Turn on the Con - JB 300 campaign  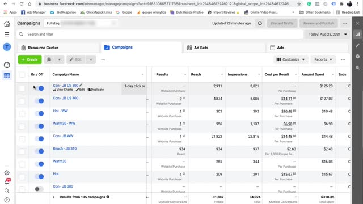[39, 189]
